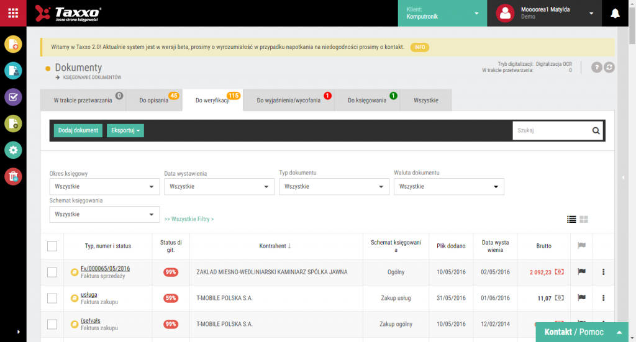Open the usługa document link
The height and width of the screenshot is (342, 636).
tap(89, 295)
